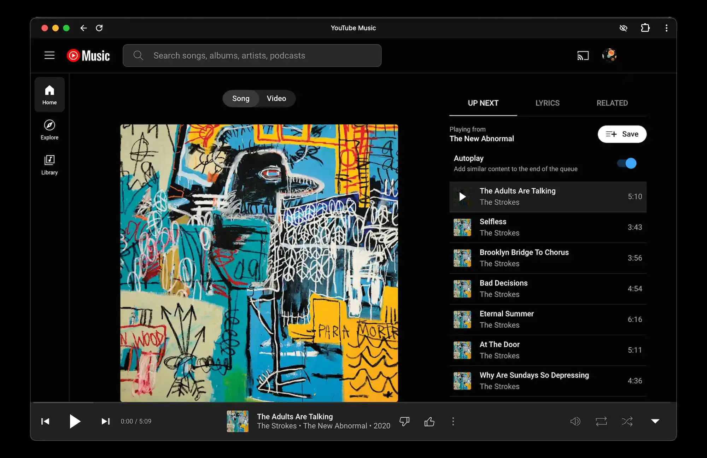Turn off the Autoplay switch
Image resolution: width=707 pixels, height=458 pixels.
[627, 163]
